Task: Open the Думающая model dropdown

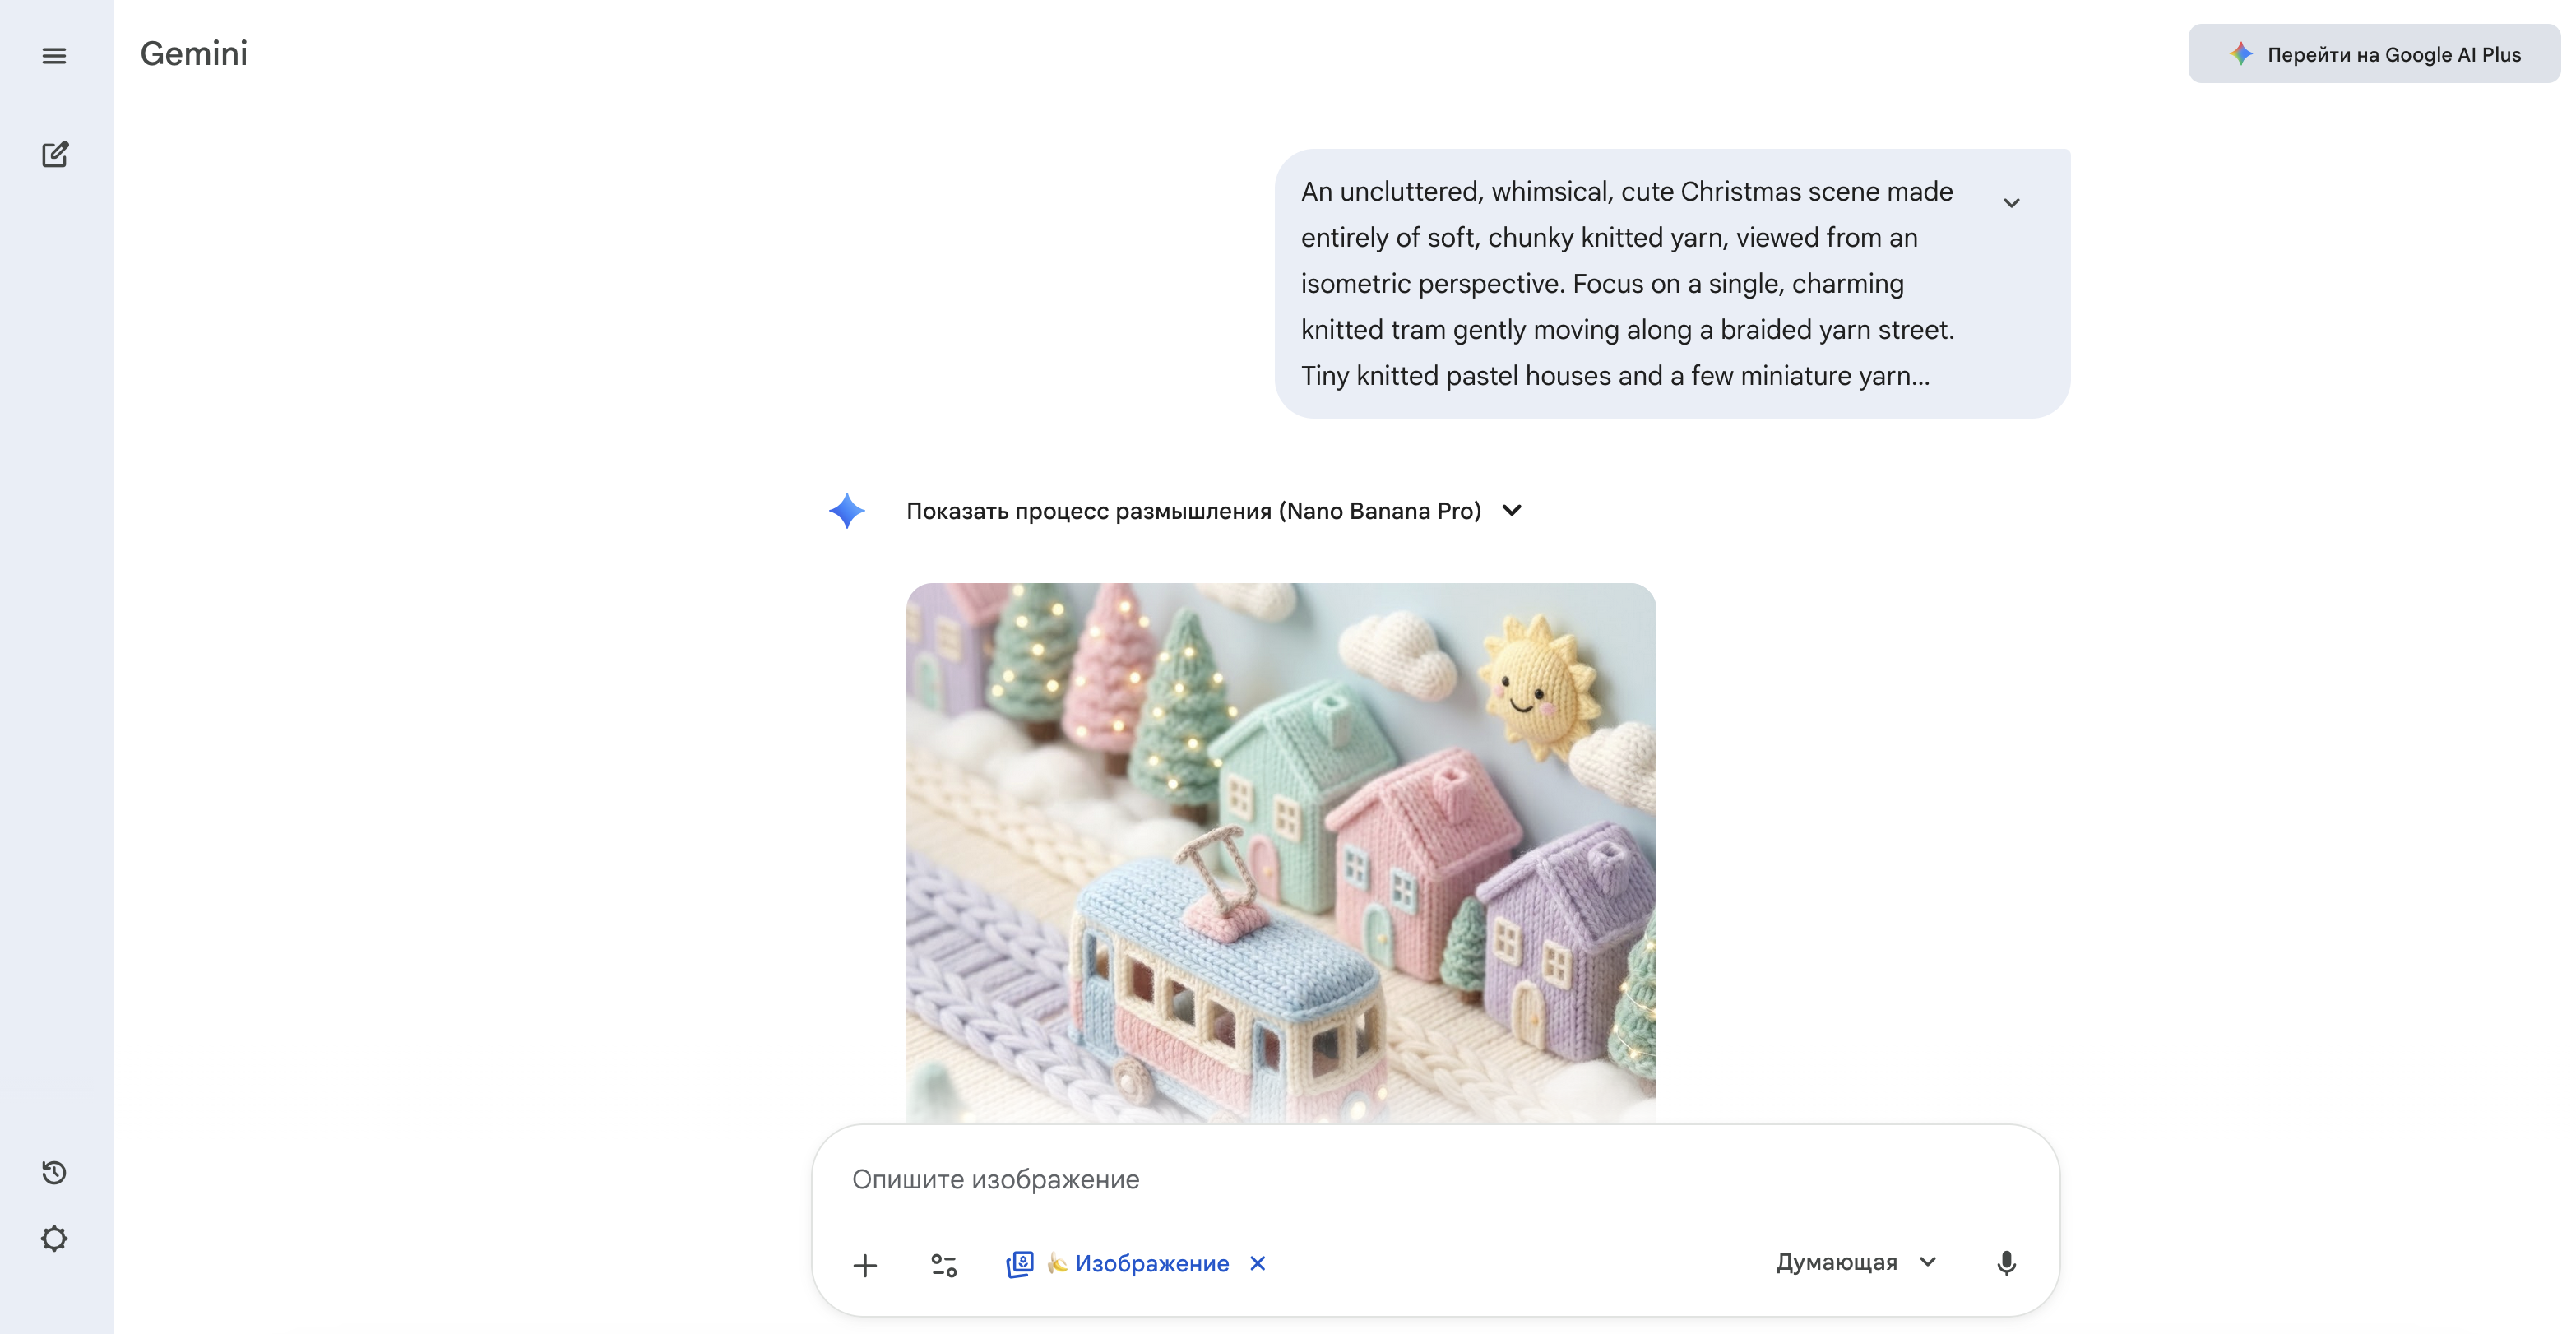Action: click(x=1856, y=1262)
